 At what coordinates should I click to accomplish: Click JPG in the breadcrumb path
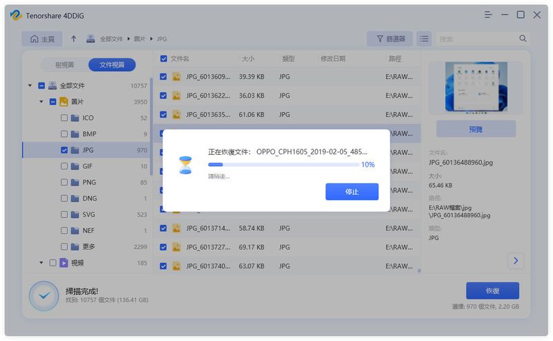tap(162, 39)
